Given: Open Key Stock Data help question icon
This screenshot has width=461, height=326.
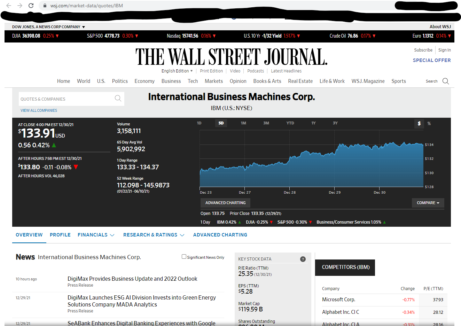Looking at the screenshot, I should (303, 259).
